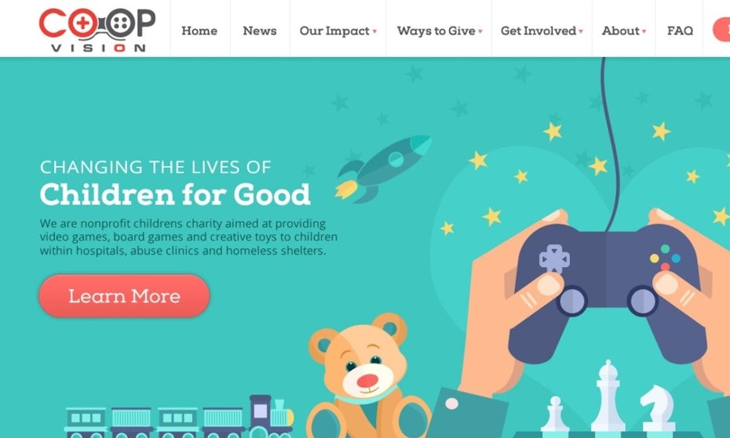The height and width of the screenshot is (438, 730).
Task: Click the Learn More button
Action: click(124, 296)
